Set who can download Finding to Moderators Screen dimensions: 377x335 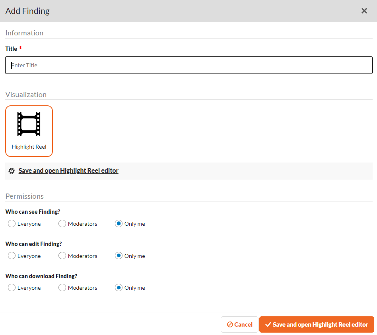(x=62, y=287)
